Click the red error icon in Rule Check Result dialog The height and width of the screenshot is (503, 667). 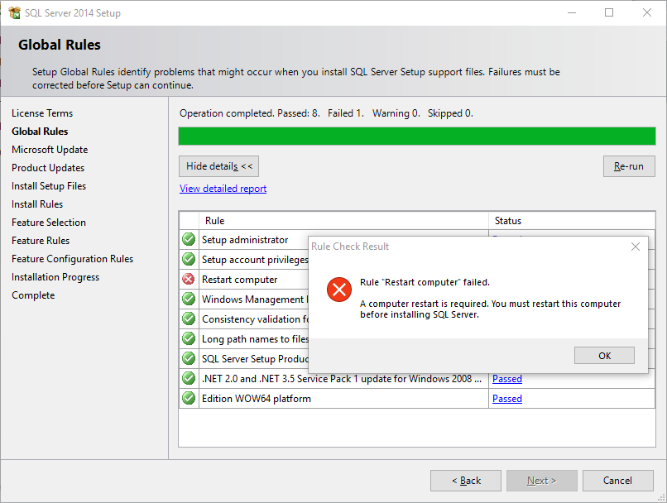(x=339, y=290)
